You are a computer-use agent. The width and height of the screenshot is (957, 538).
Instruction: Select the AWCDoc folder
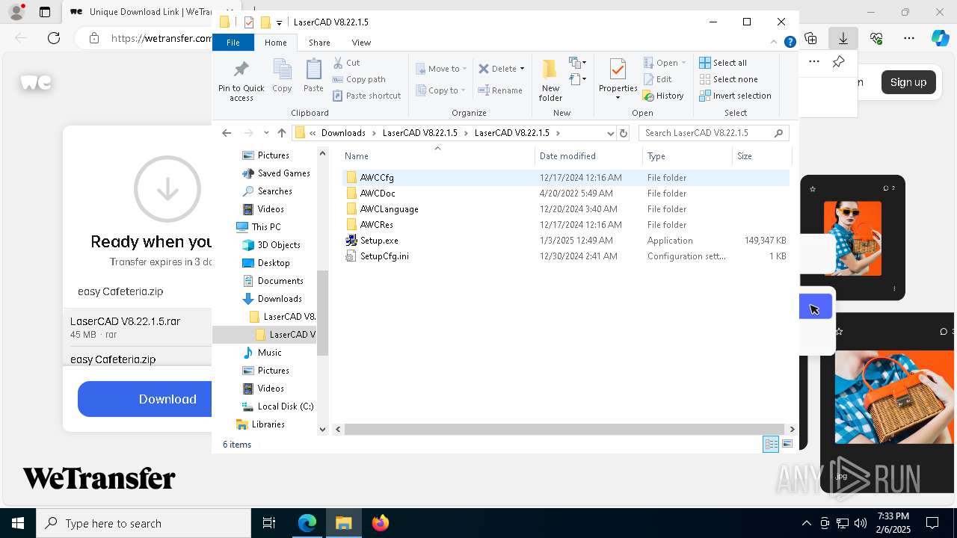[x=565, y=194]
